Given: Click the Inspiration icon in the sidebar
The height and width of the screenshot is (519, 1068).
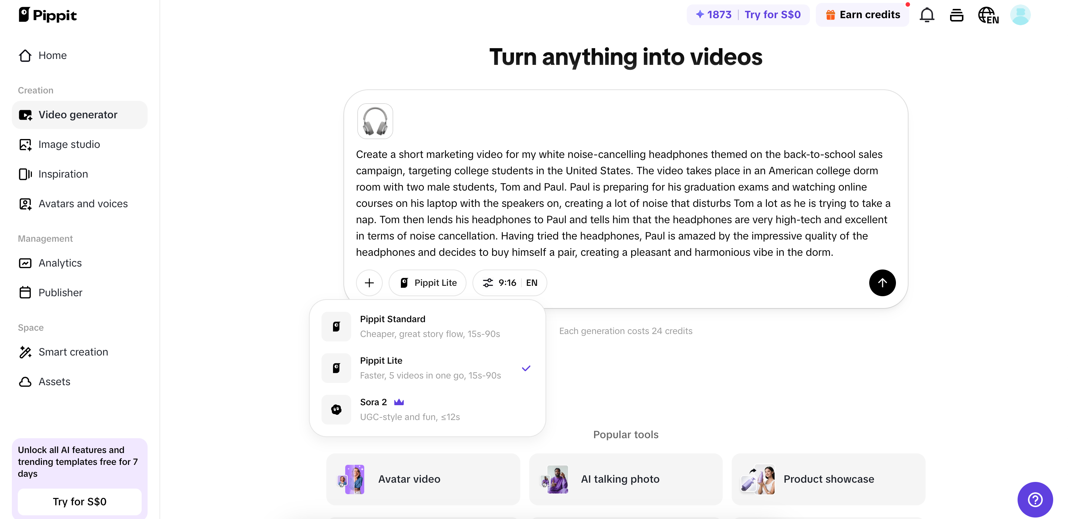Looking at the screenshot, I should click(x=26, y=174).
